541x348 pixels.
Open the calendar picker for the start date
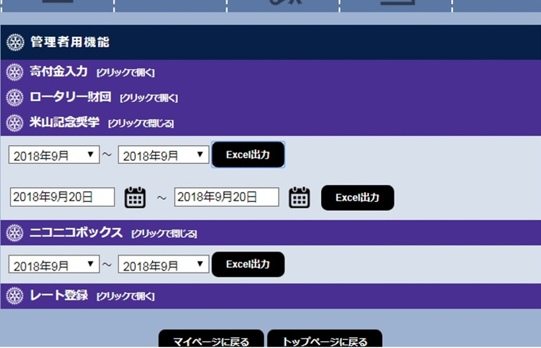[135, 197]
